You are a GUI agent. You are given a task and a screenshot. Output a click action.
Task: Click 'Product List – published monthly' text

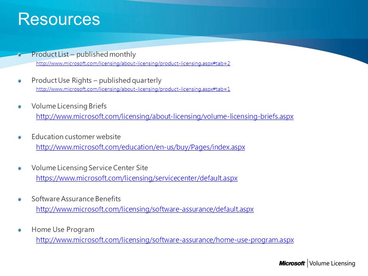tap(84, 54)
